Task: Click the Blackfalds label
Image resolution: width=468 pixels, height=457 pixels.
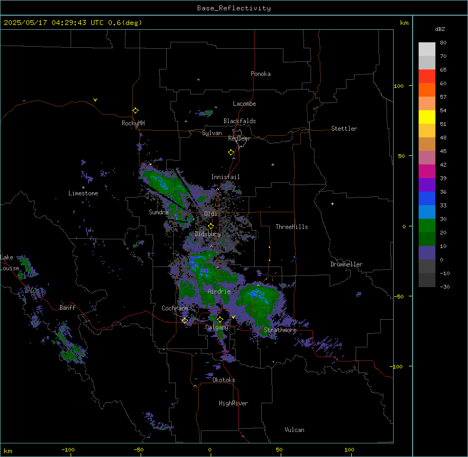Action: (x=239, y=121)
